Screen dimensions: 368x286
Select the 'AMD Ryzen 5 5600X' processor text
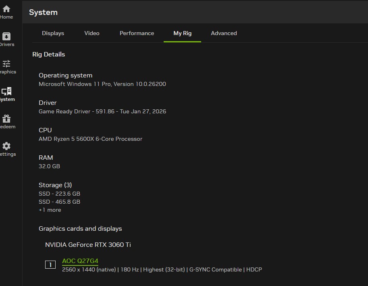90,139
